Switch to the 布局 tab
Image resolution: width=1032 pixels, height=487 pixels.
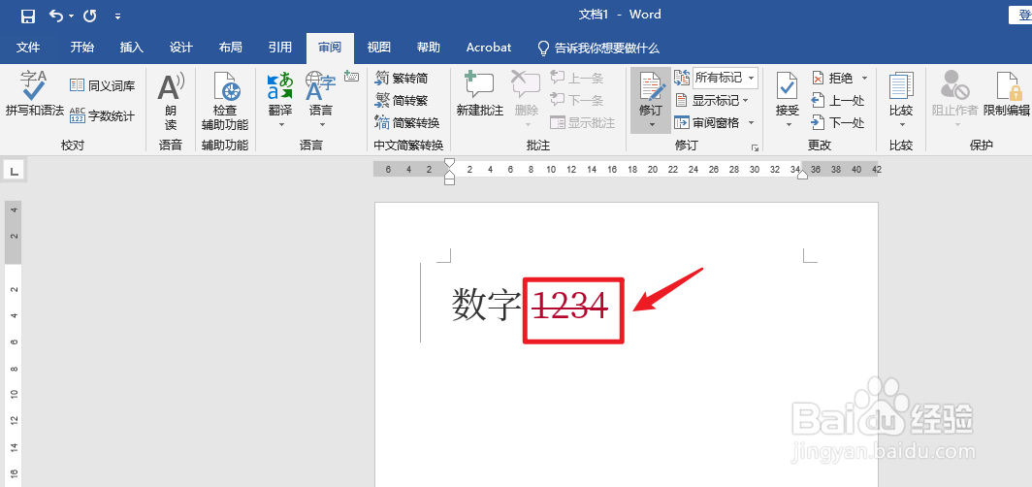tap(231, 48)
